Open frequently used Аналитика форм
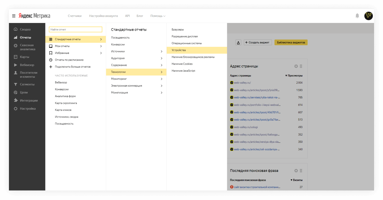Image resolution: width=383 pixels, height=200 pixels. tap(65, 96)
